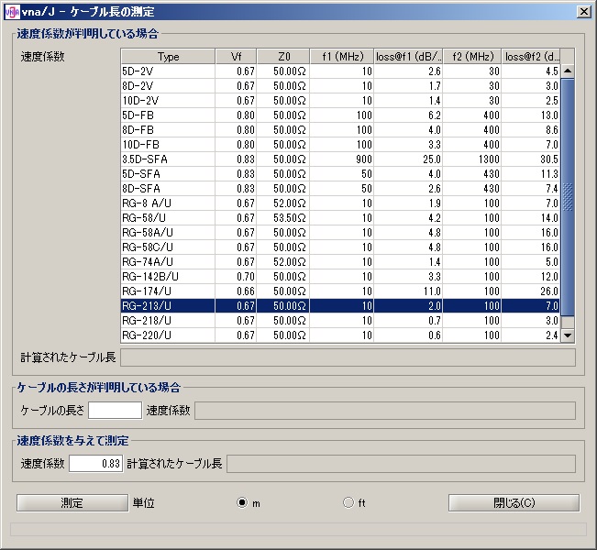Screen dimensions: 597x550
Task: Select the 10D-2V cable row
Action: tap(340, 101)
